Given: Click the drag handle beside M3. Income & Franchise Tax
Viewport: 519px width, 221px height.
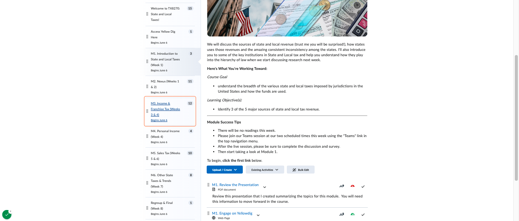Looking at the screenshot, I should 147,112.
